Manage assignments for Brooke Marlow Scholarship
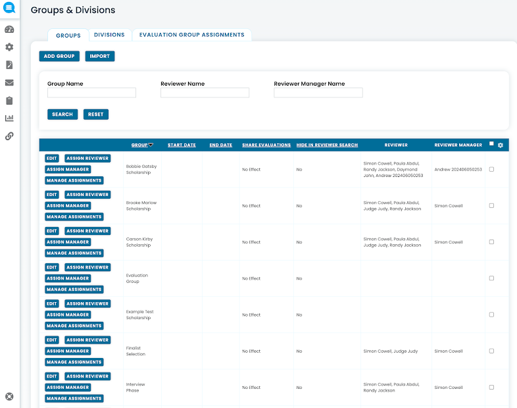This screenshot has width=517, height=408. 74,217
